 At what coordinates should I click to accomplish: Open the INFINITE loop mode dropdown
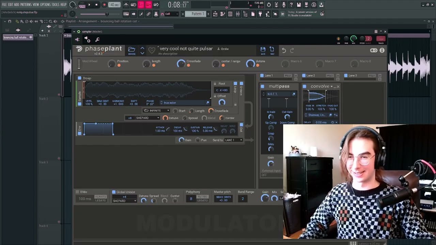(156, 111)
